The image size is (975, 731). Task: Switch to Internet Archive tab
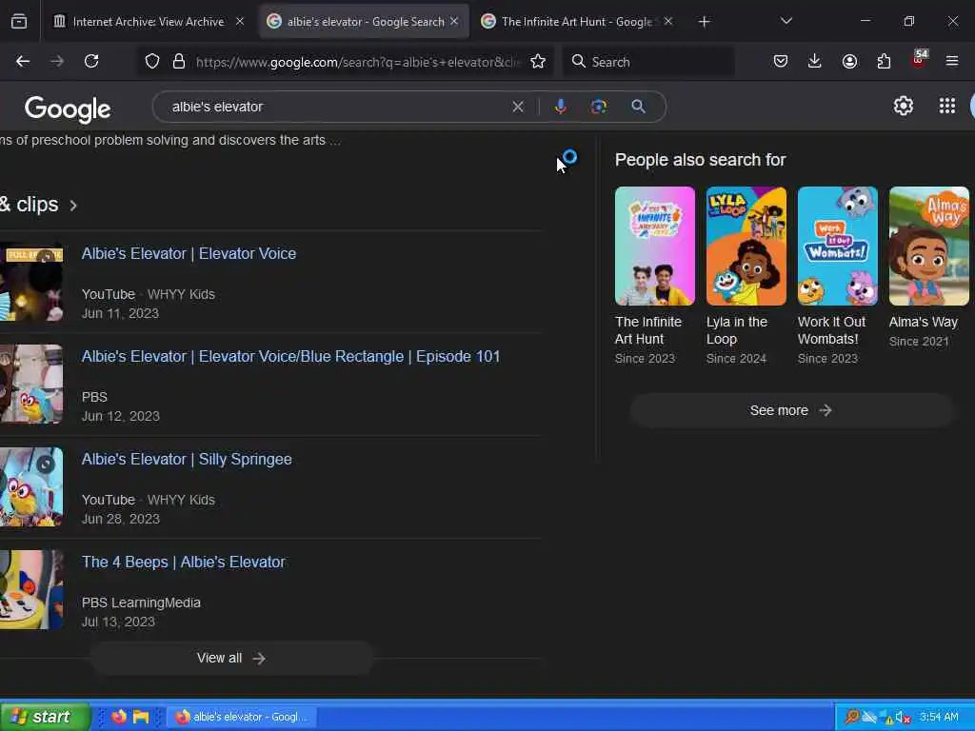click(x=148, y=22)
